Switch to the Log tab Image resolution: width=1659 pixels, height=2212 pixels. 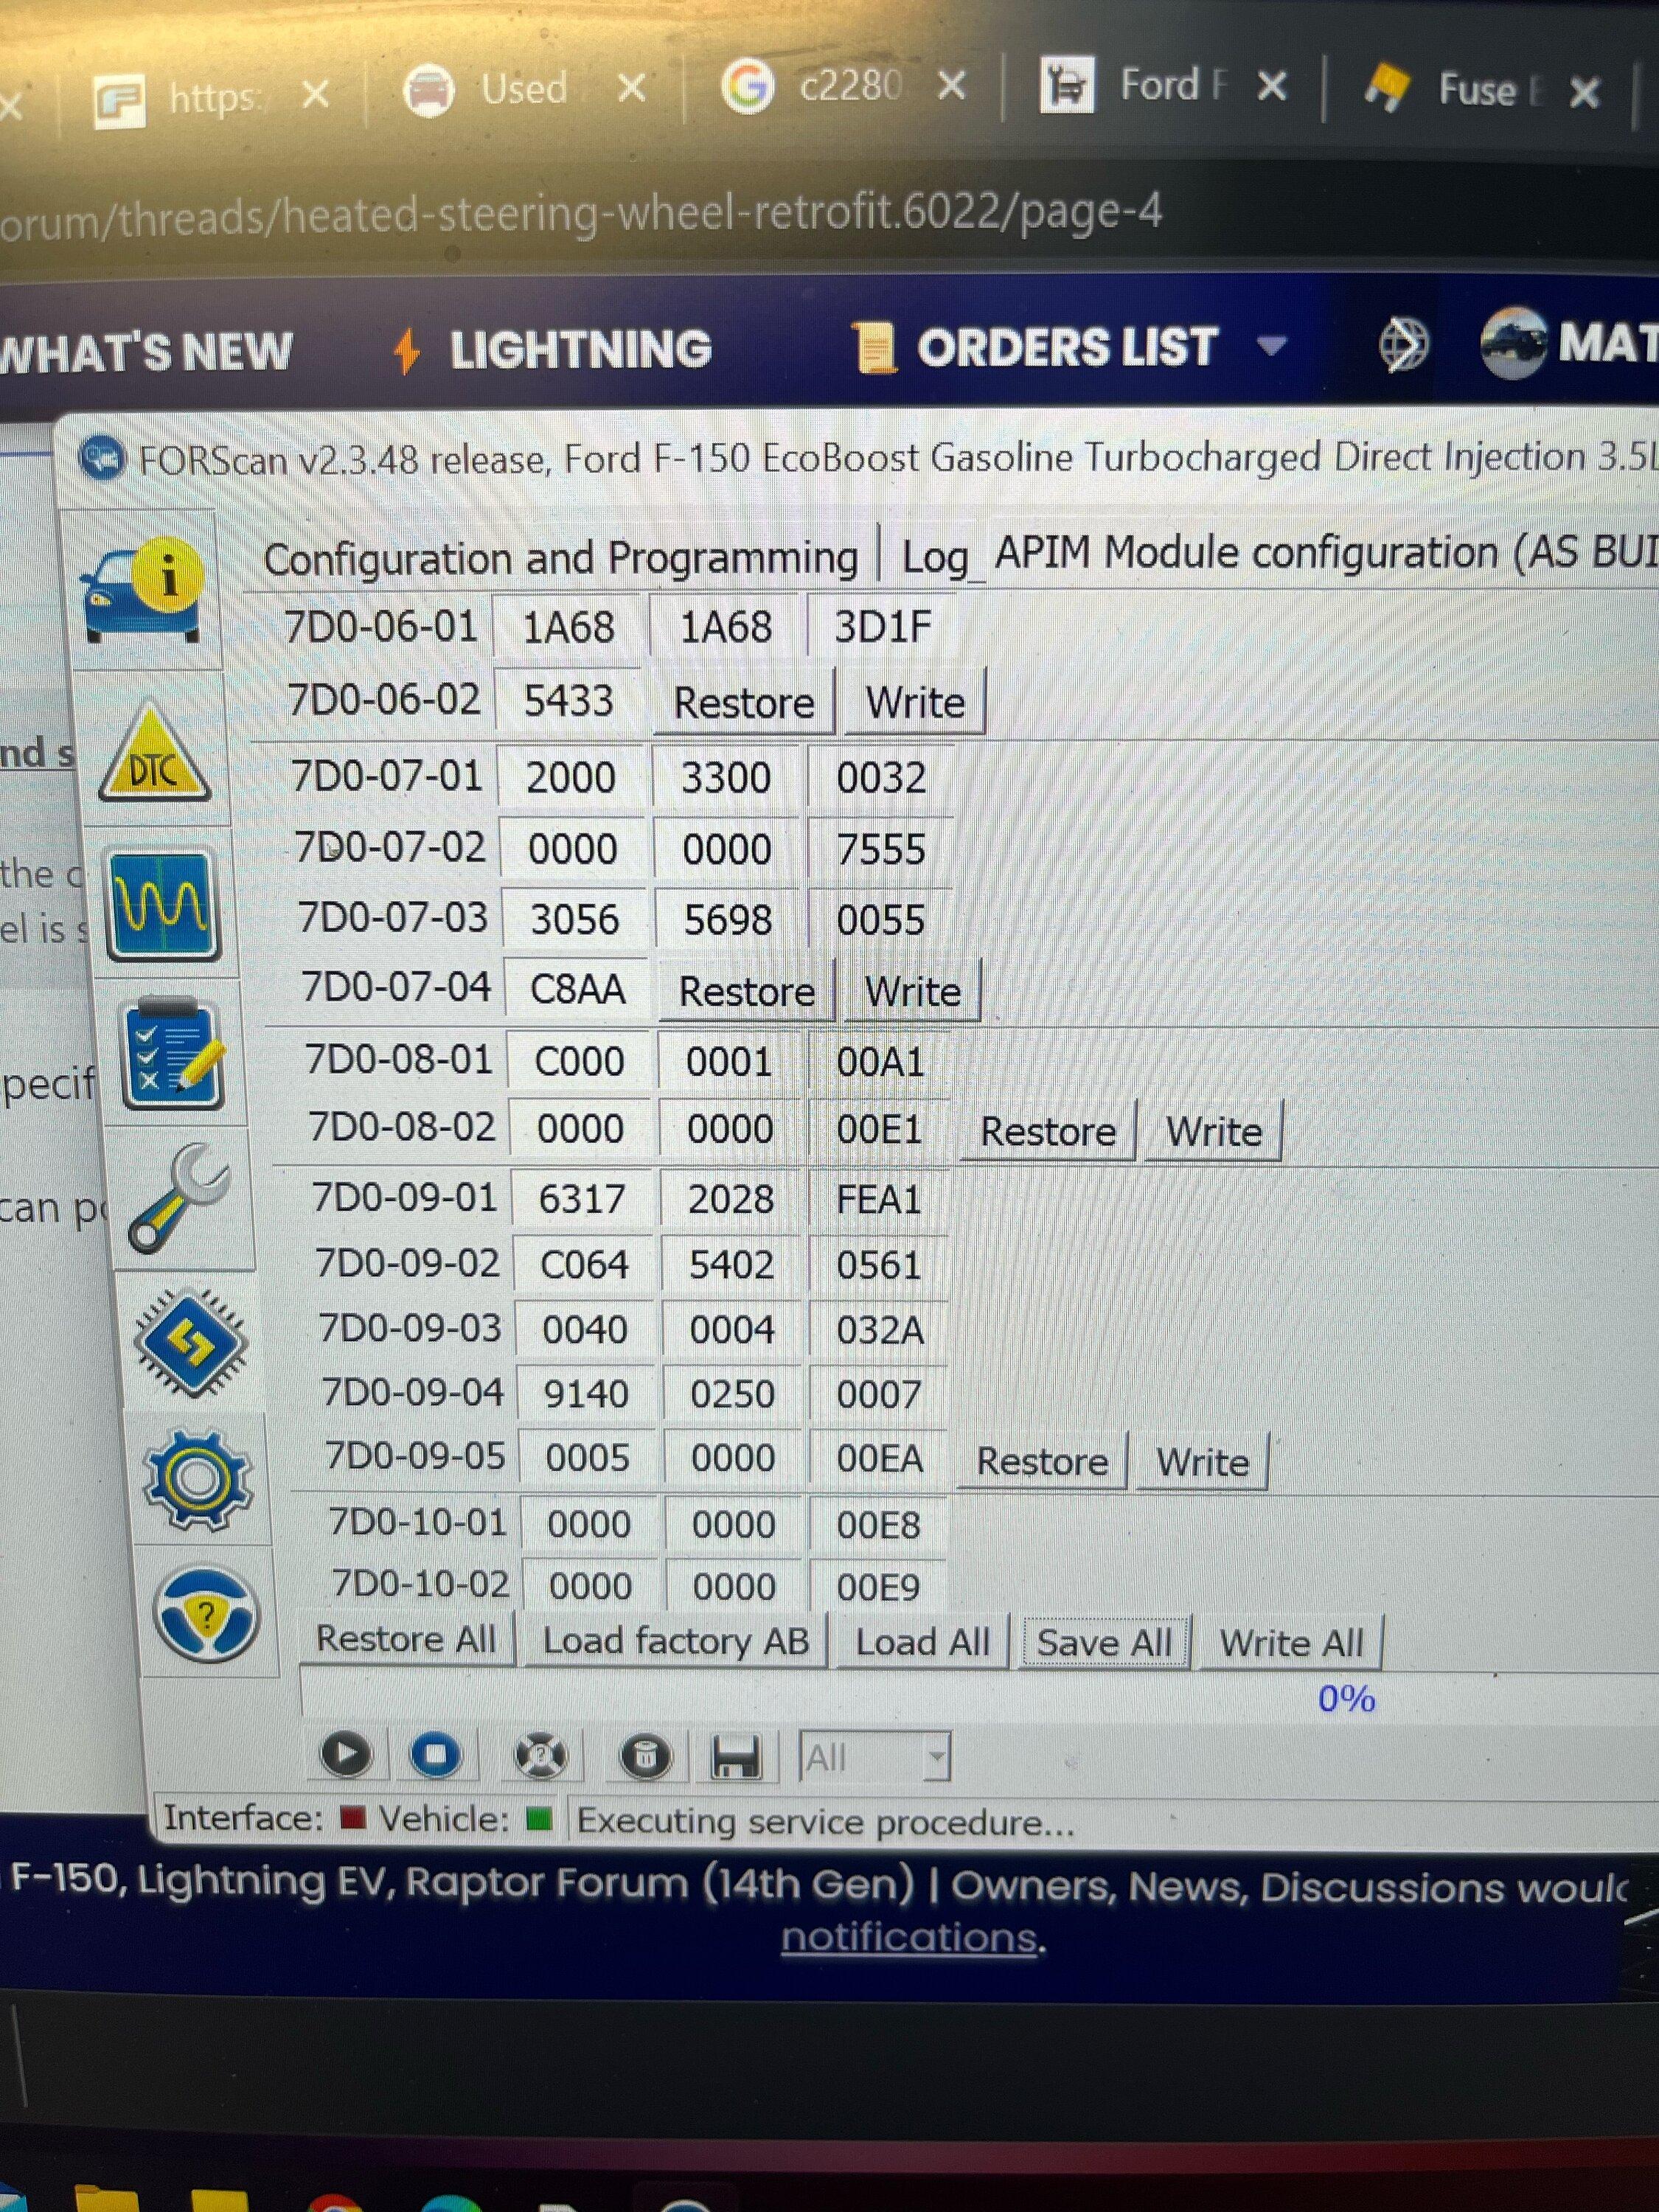coord(934,557)
